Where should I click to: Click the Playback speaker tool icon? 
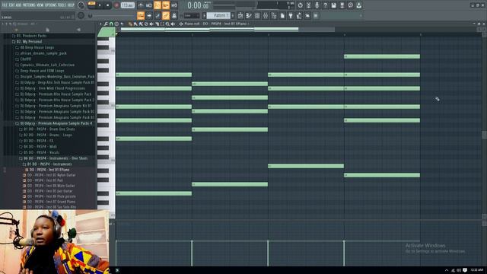173,24
